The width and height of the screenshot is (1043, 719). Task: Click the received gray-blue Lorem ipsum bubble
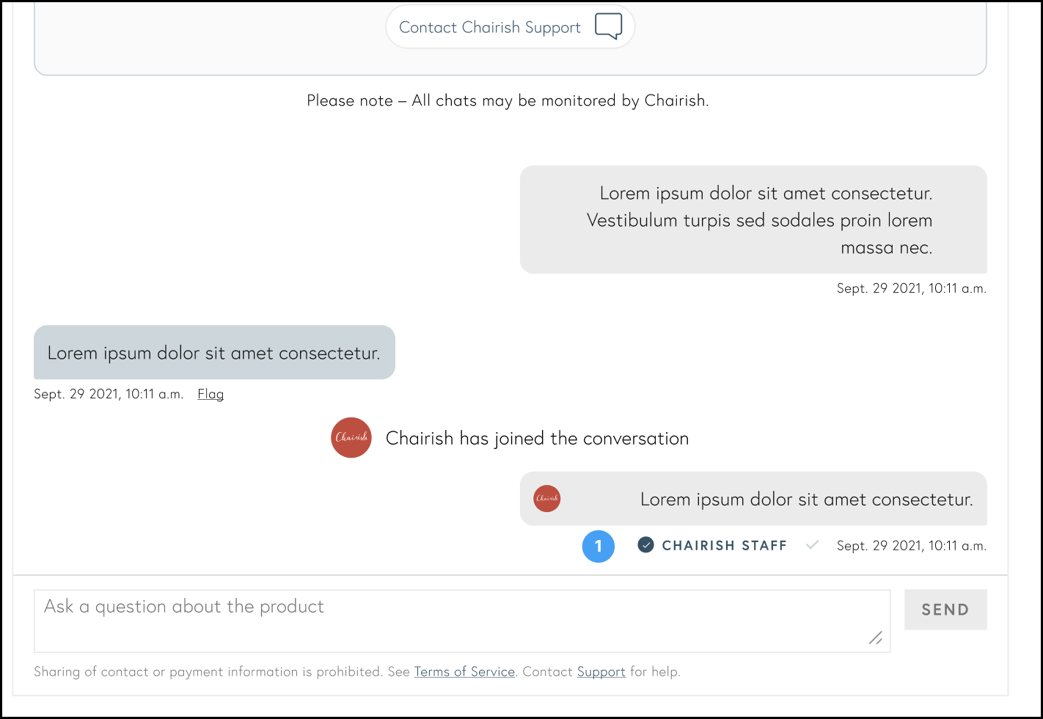tap(214, 352)
